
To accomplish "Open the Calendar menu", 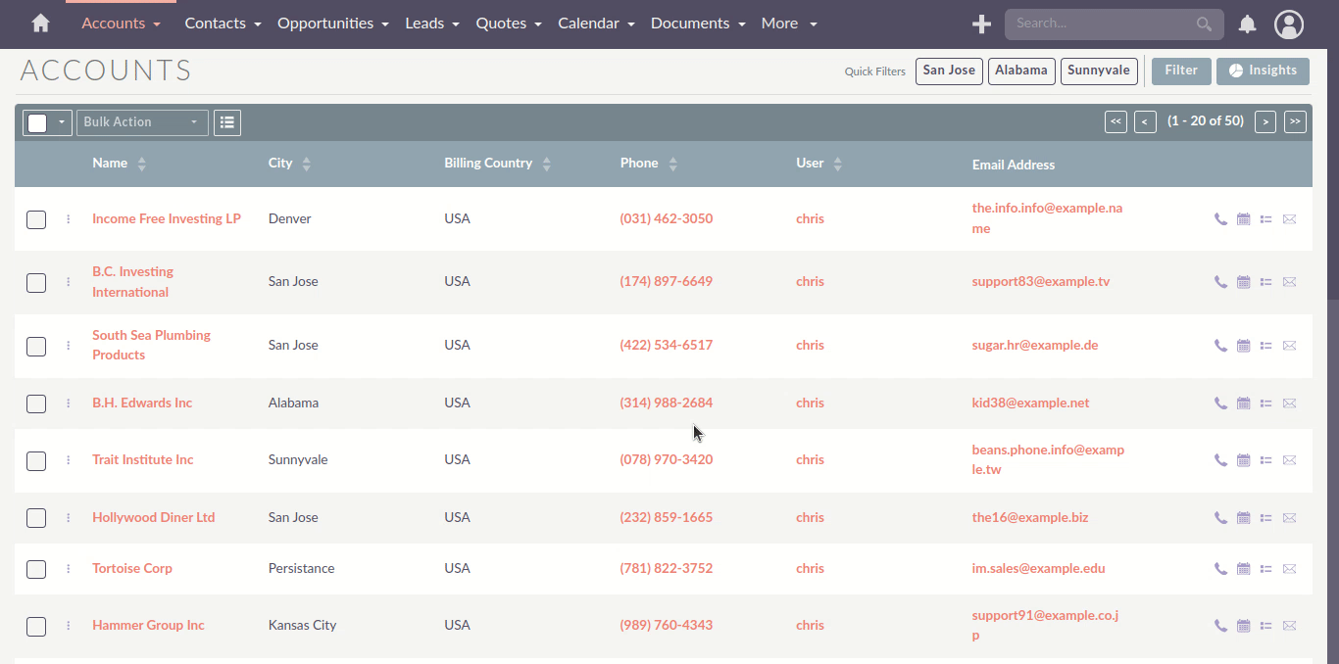I will pos(596,24).
